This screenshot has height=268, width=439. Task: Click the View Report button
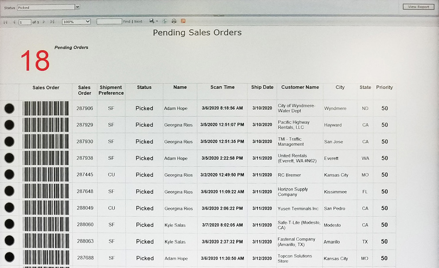pyautogui.click(x=418, y=7)
